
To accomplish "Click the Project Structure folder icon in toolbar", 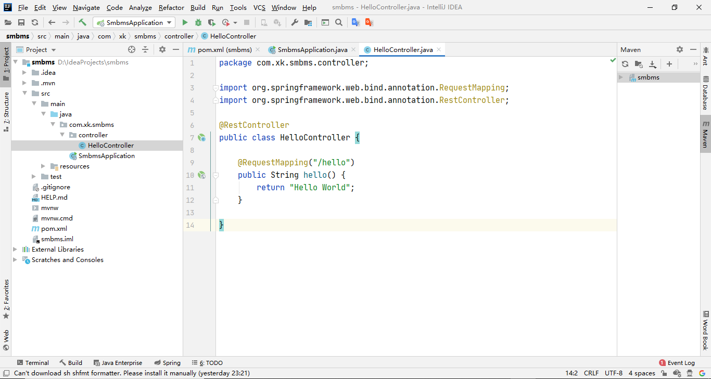I will pyautogui.click(x=308, y=22).
